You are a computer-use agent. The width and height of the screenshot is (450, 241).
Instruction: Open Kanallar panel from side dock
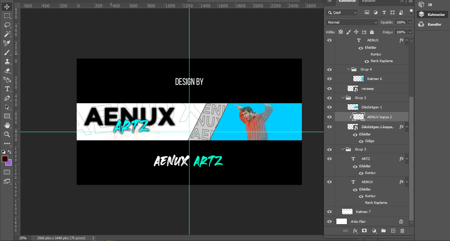(432, 24)
